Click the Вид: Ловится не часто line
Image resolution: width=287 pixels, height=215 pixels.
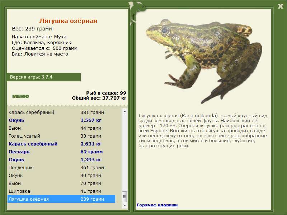click(40, 54)
